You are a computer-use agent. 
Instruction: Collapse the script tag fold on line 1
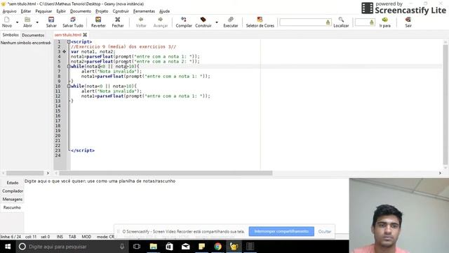click(69, 42)
